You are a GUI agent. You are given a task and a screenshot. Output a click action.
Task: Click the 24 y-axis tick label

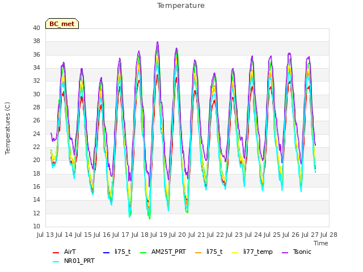pos(36,134)
